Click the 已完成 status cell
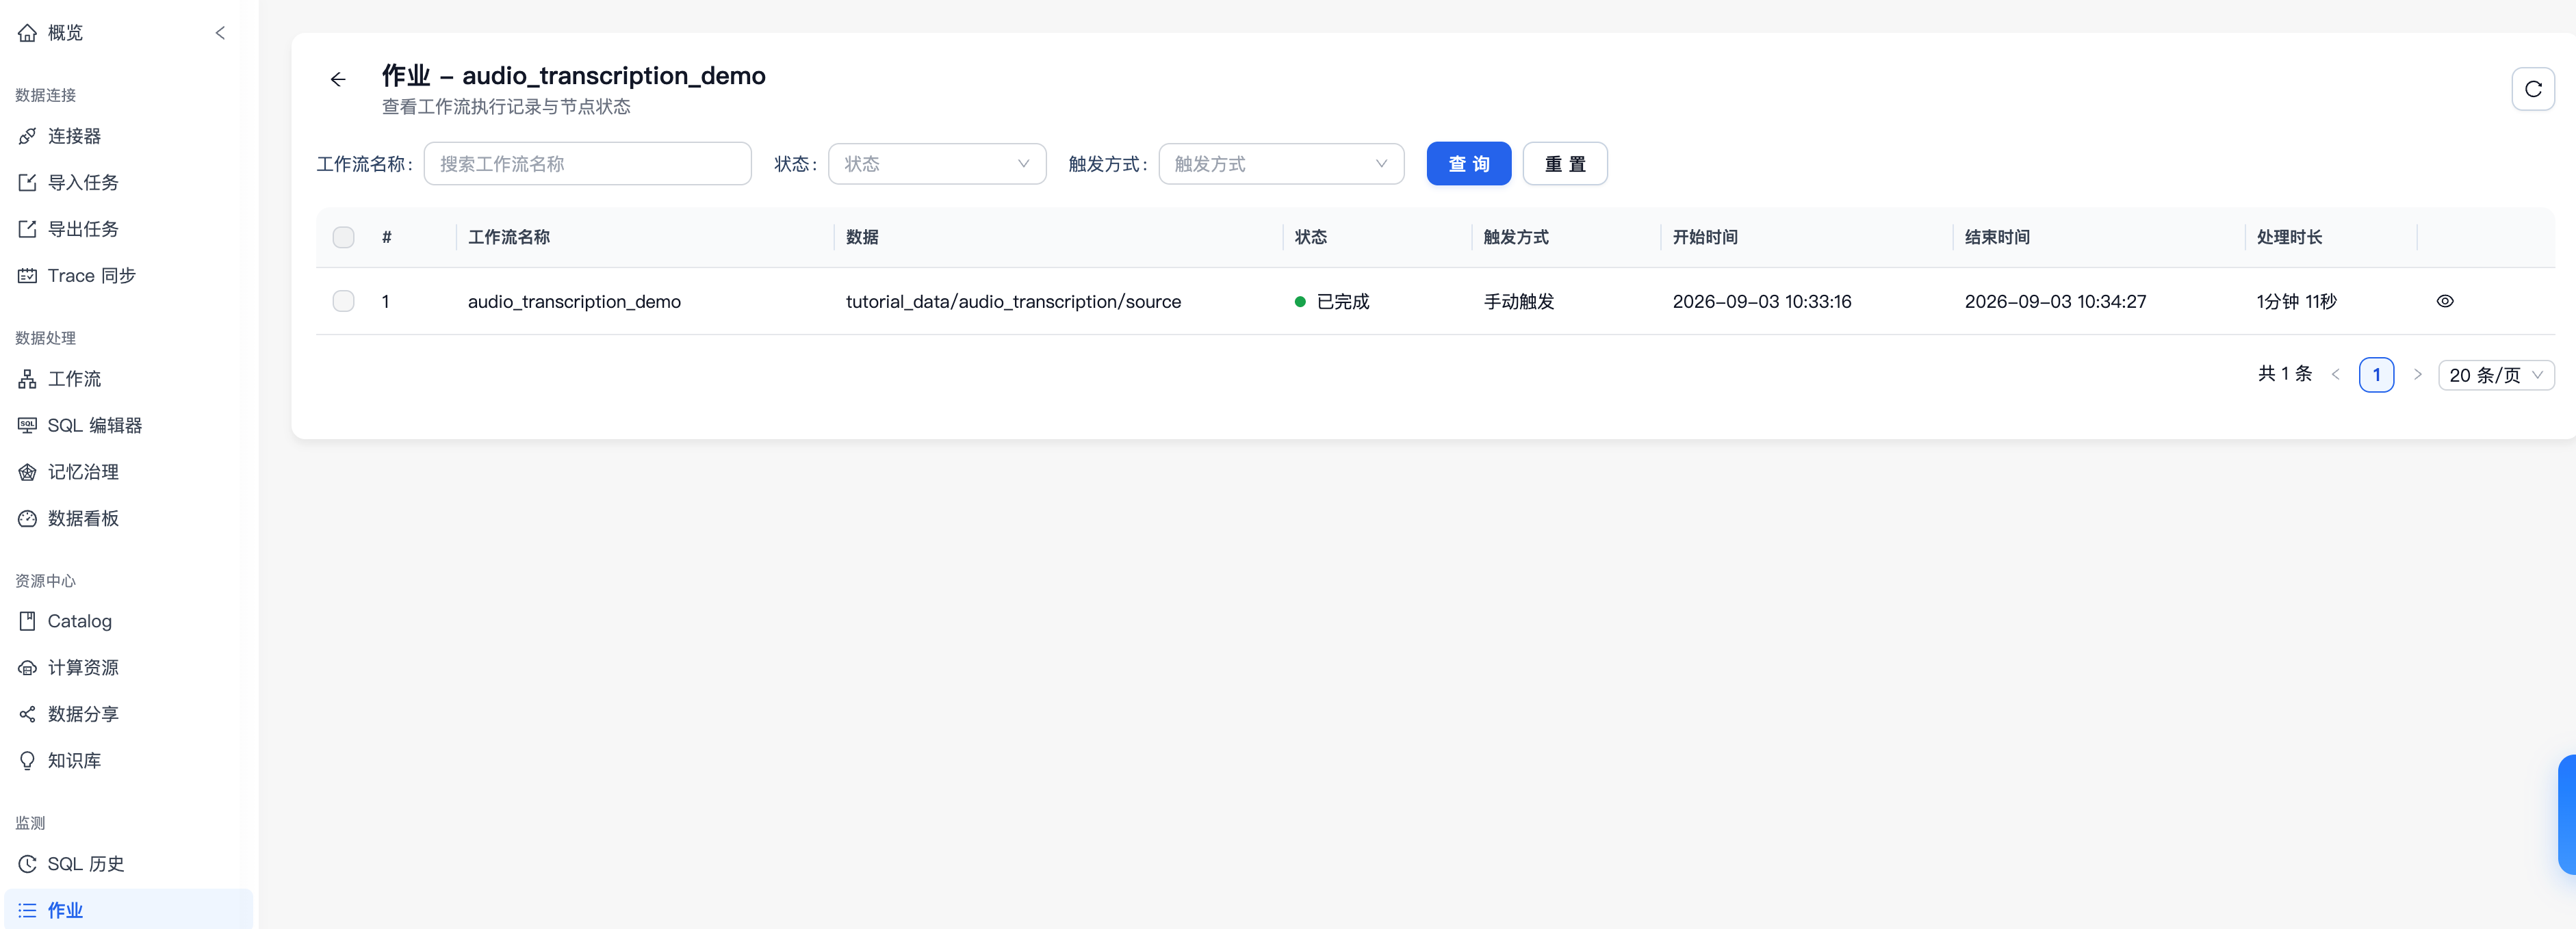 point(1331,302)
